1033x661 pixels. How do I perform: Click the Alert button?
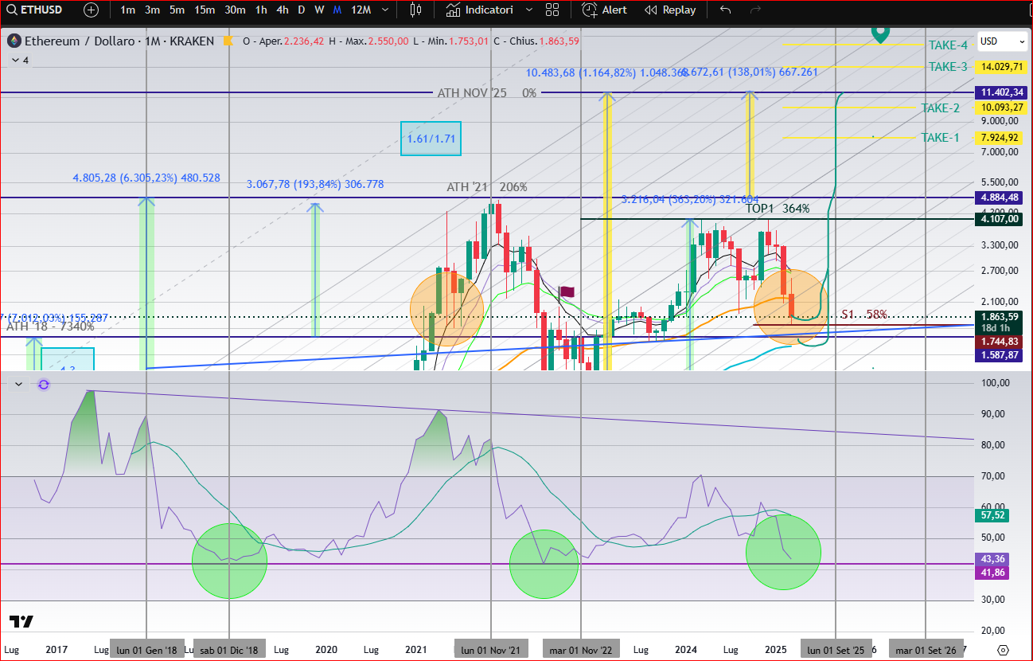605,10
